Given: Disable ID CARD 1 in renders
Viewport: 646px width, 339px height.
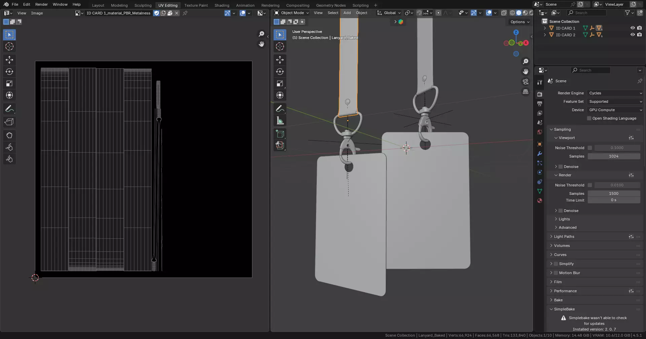Looking at the screenshot, I should coord(639,28).
